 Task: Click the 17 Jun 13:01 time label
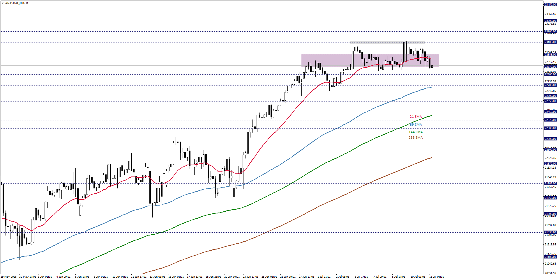(x=195, y=277)
